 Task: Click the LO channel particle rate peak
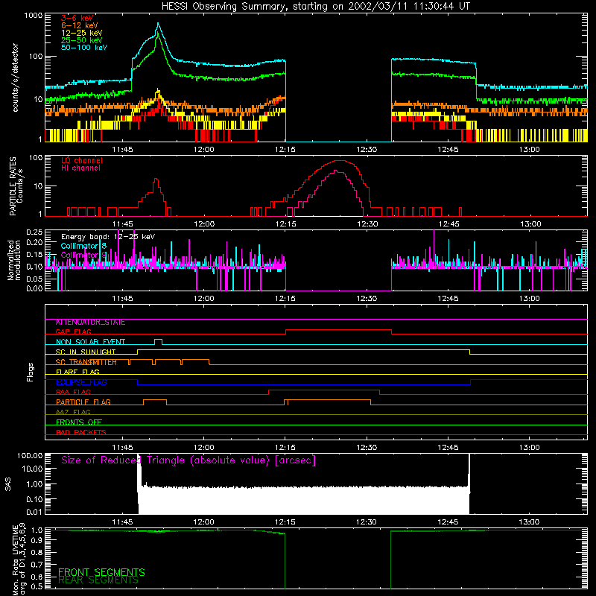coord(339,161)
